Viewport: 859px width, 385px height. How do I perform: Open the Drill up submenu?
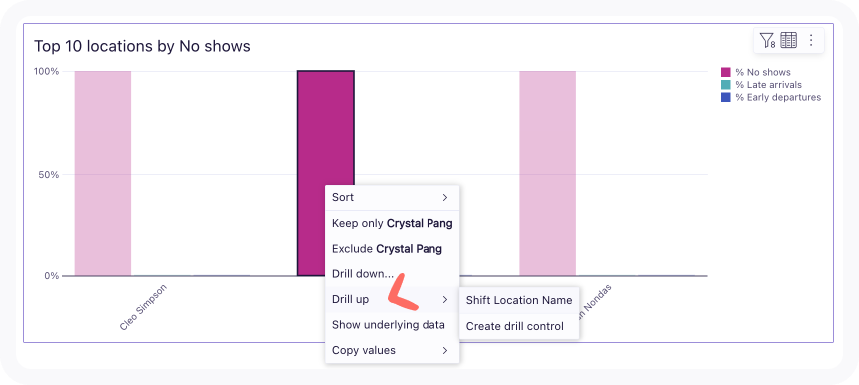click(x=392, y=299)
